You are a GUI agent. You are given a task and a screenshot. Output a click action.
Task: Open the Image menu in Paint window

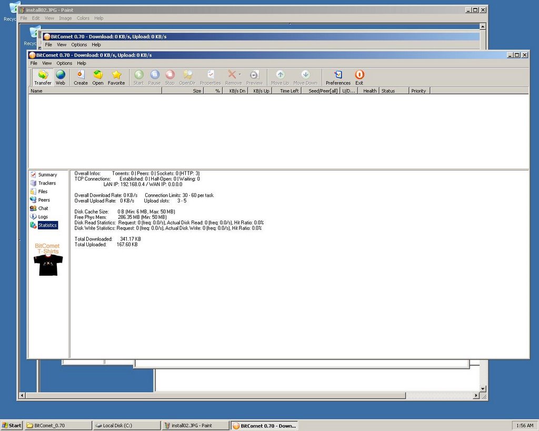click(x=65, y=18)
